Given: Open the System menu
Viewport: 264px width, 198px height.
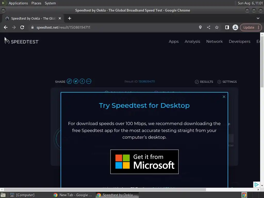Looking at the screenshot, I should [50, 3].
